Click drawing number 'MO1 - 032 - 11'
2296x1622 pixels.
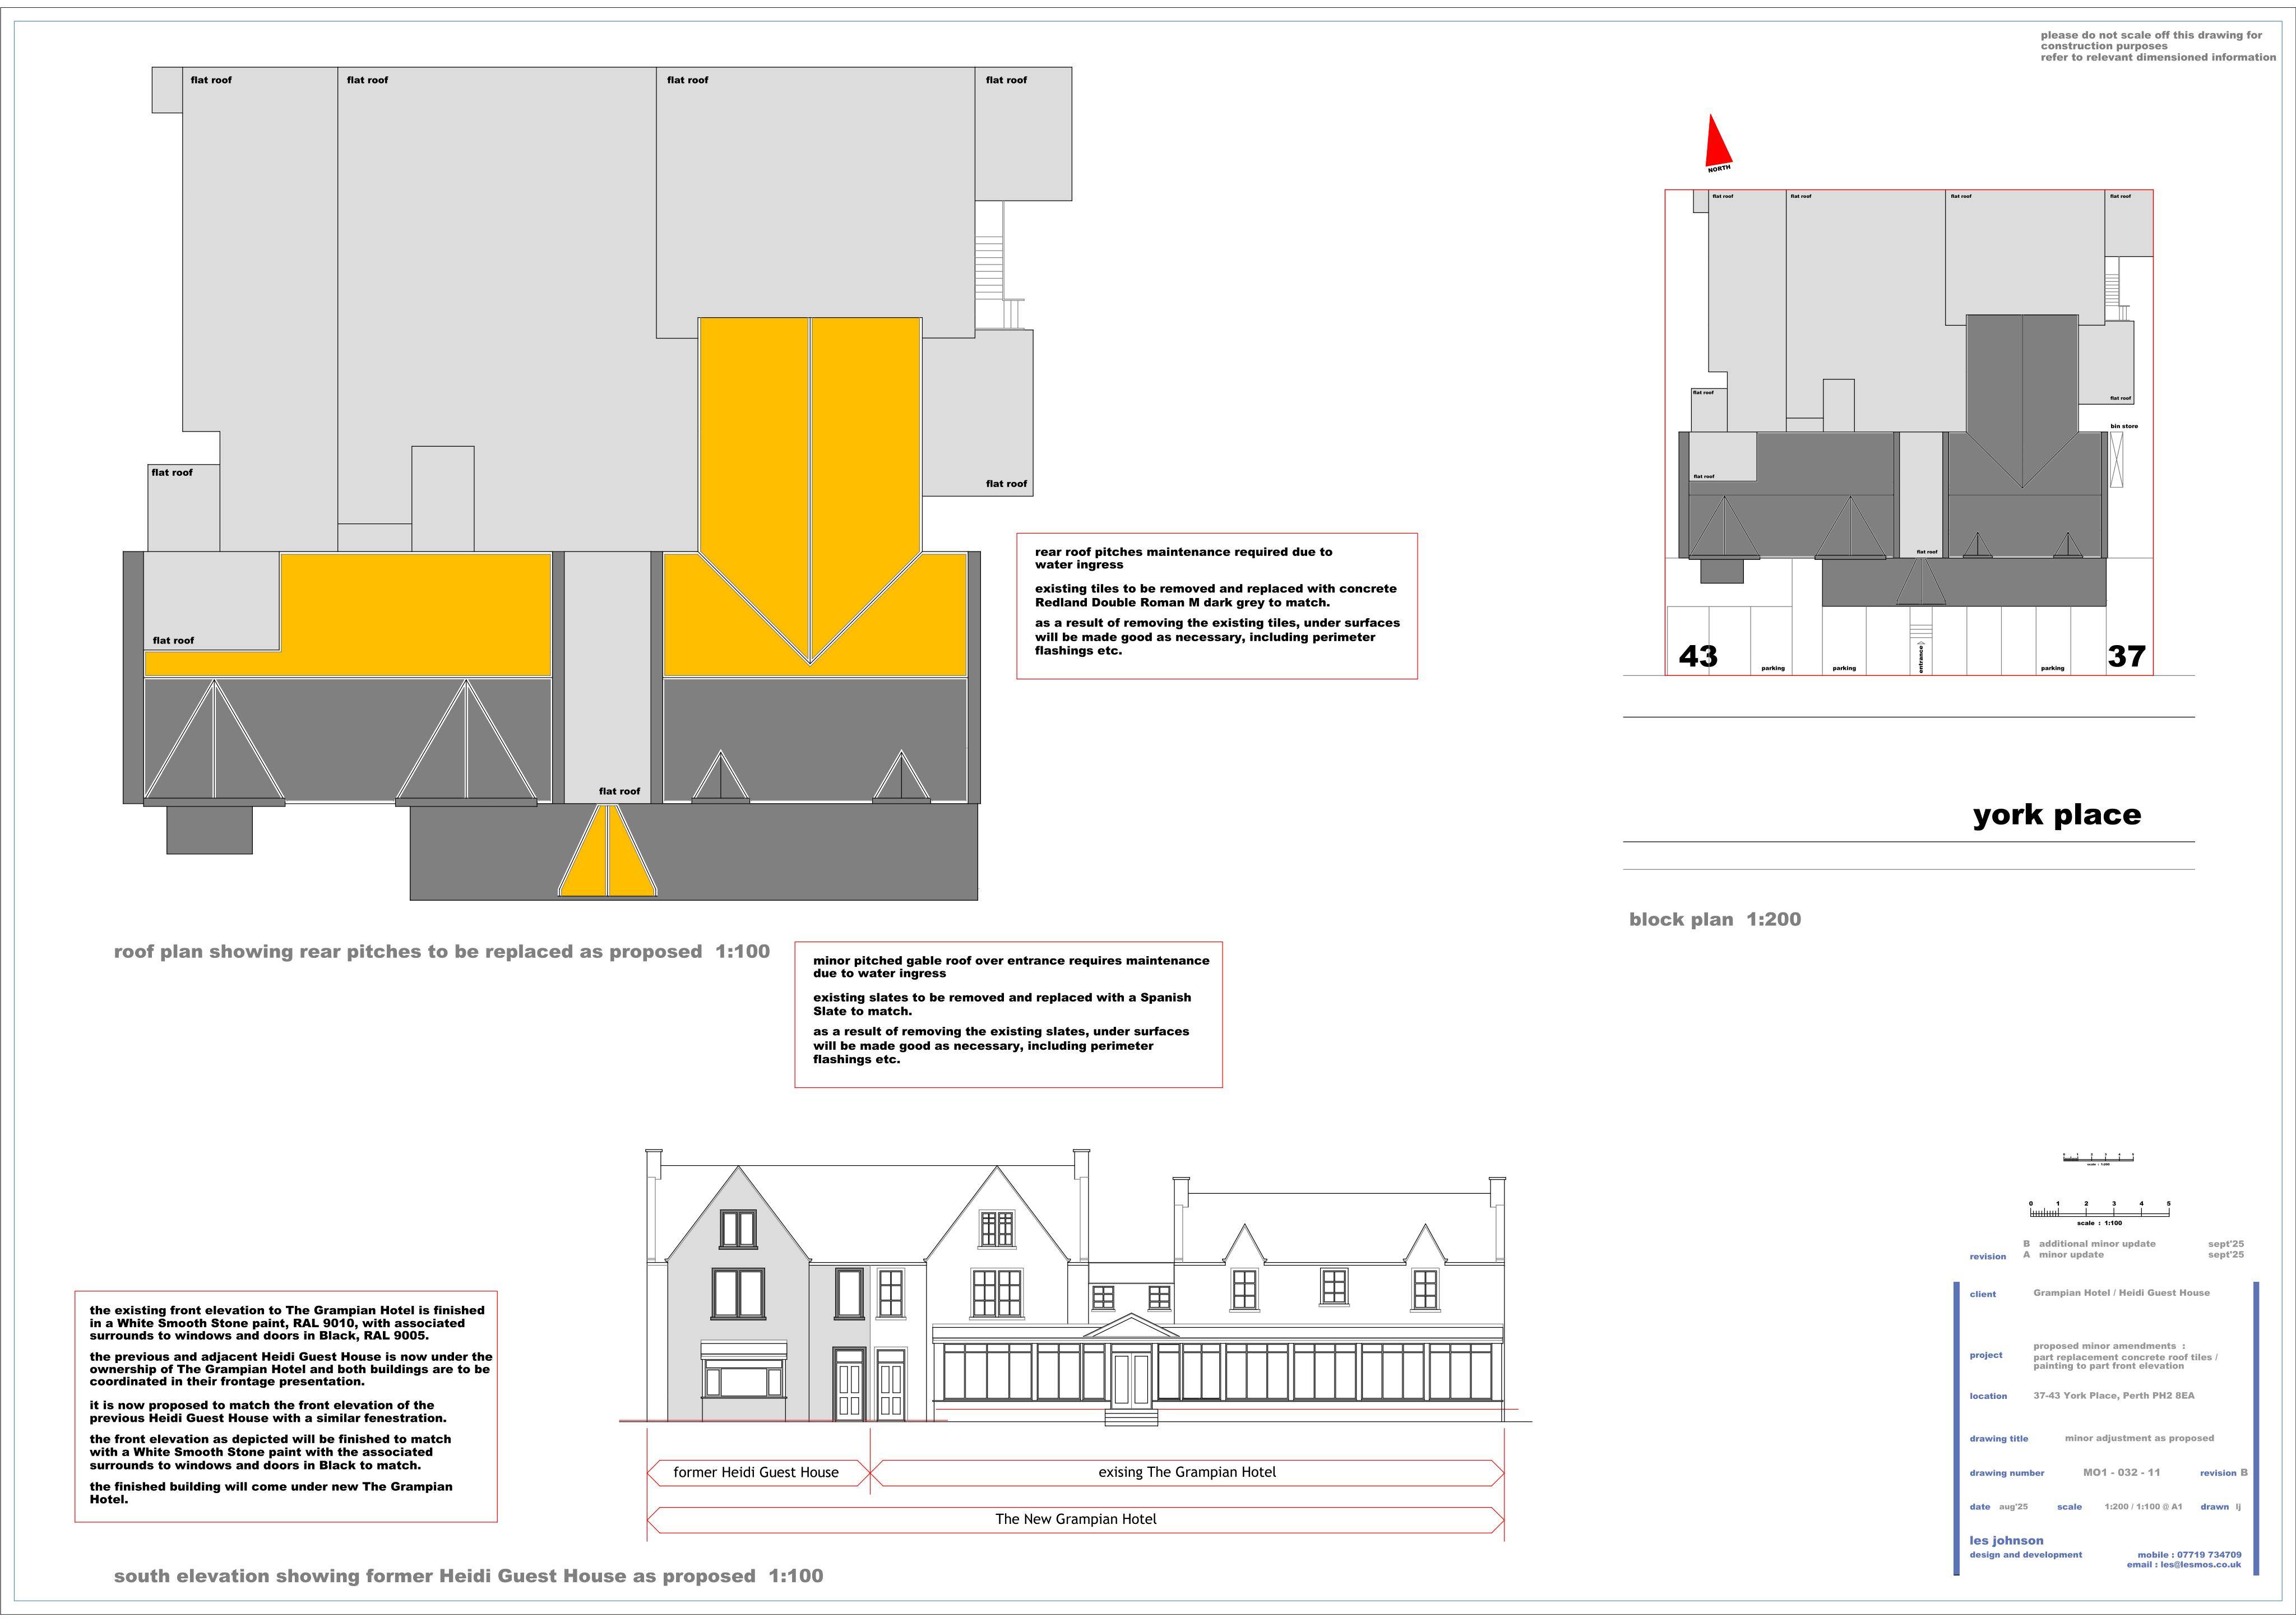click(2121, 1472)
